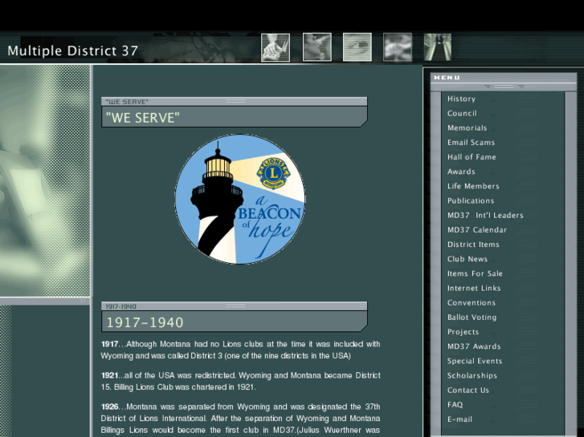Click the face profile header thumbnail
The image size is (584, 437).
pyautogui.click(x=317, y=47)
